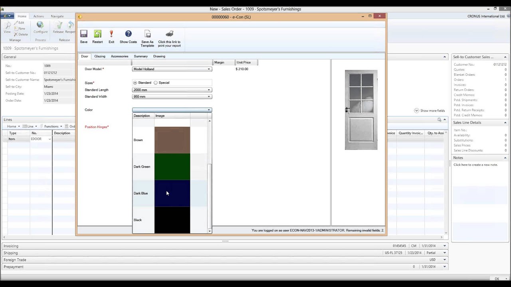Click the color list scrollbar down arrow
This screenshot has width=511, height=287.
tap(210, 231)
